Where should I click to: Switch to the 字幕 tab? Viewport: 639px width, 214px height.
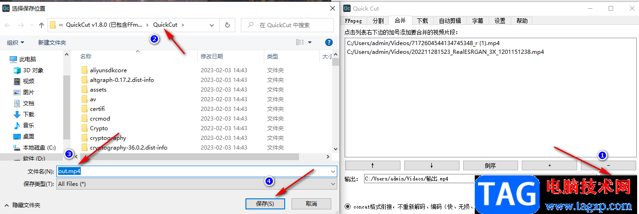478,21
